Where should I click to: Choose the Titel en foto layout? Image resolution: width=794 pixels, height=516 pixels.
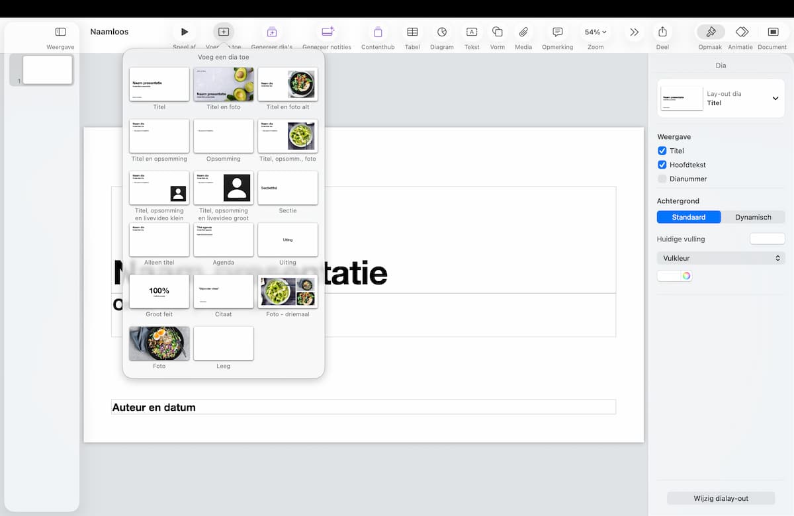click(224, 84)
